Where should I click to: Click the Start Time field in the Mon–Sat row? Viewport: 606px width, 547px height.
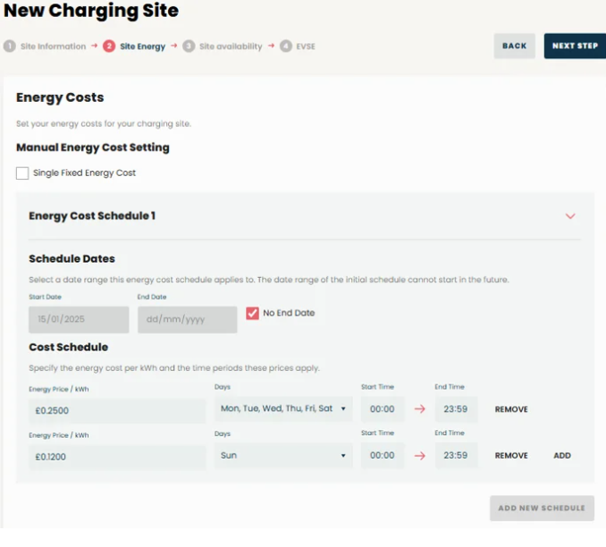pyautogui.click(x=383, y=409)
